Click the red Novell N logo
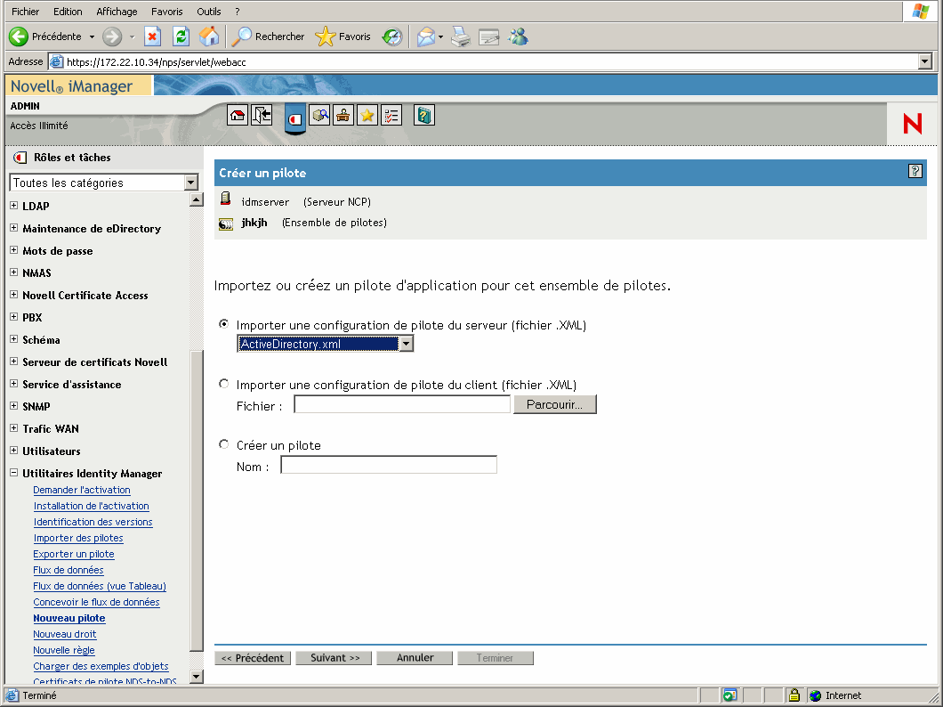 click(x=912, y=124)
